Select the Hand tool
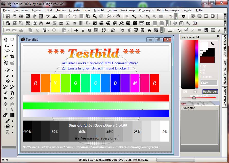Viewport: 229px width, 163px height. [x=5, y=40]
